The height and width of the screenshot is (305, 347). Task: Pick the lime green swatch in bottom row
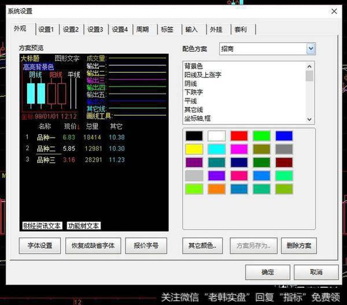[194, 189]
